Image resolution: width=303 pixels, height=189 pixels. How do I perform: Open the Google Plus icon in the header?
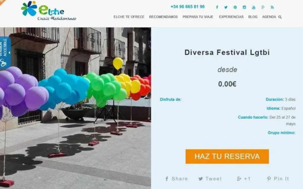(263, 8)
